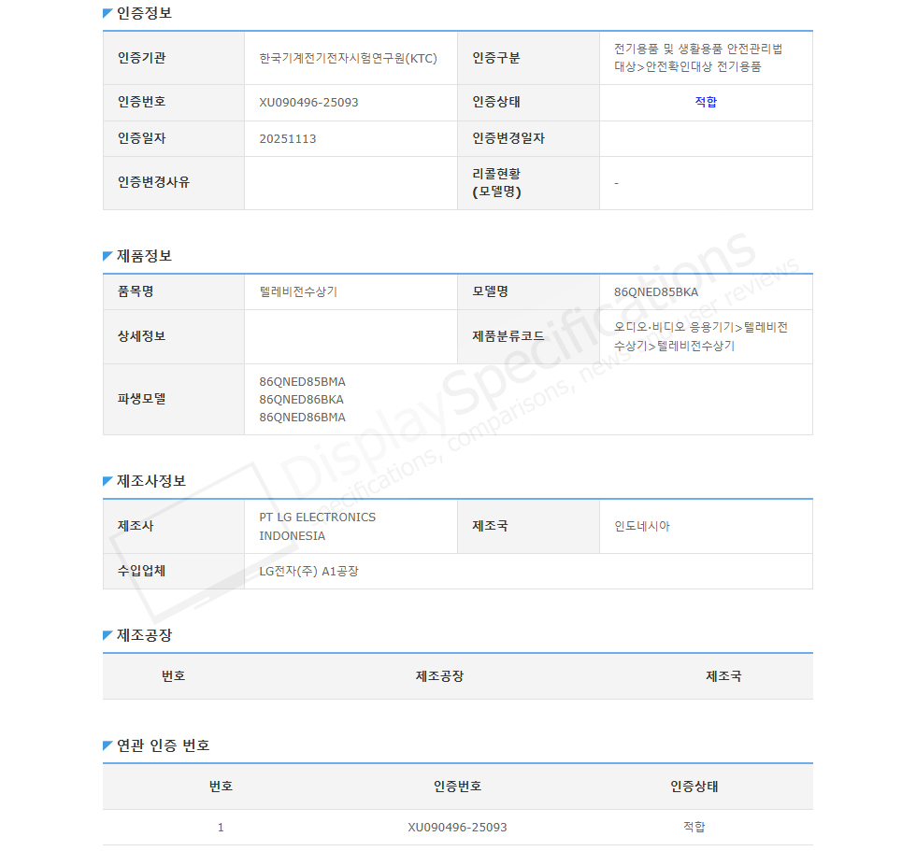The height and width of the screenshot is (851, 916).
Task: Click 한국기계전기전자시험연구원(KTC) agency name
Action: (x=348, y=58)
